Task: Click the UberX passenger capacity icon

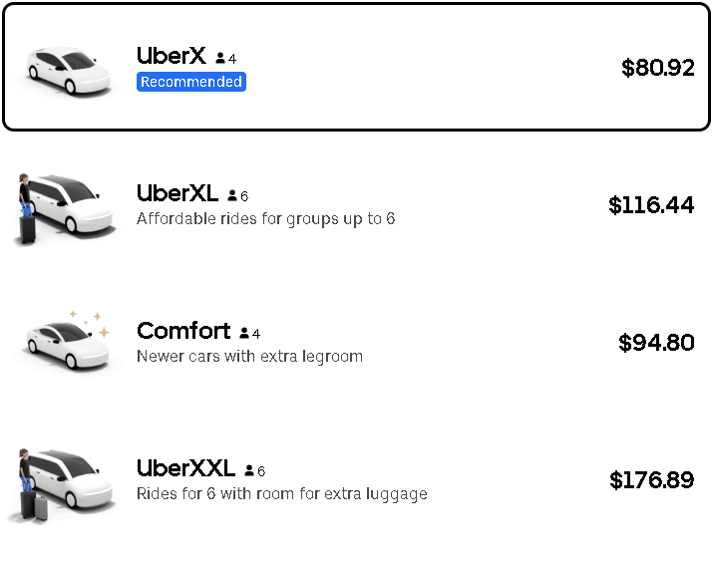Action: (220, 59)
